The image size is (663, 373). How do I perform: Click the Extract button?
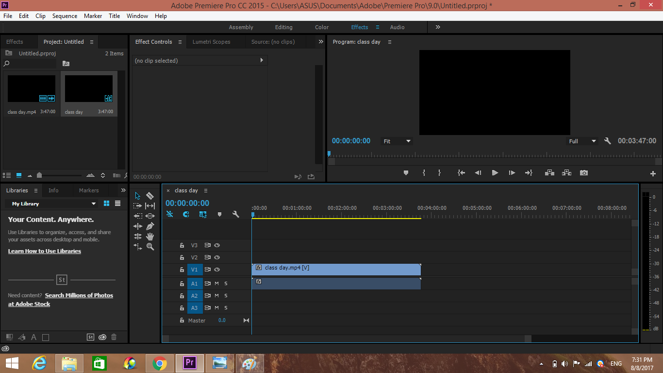[x=566, y=173]
